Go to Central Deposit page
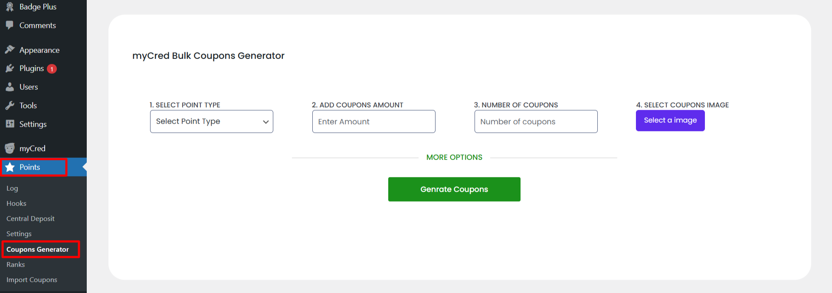 click(30, 219)
